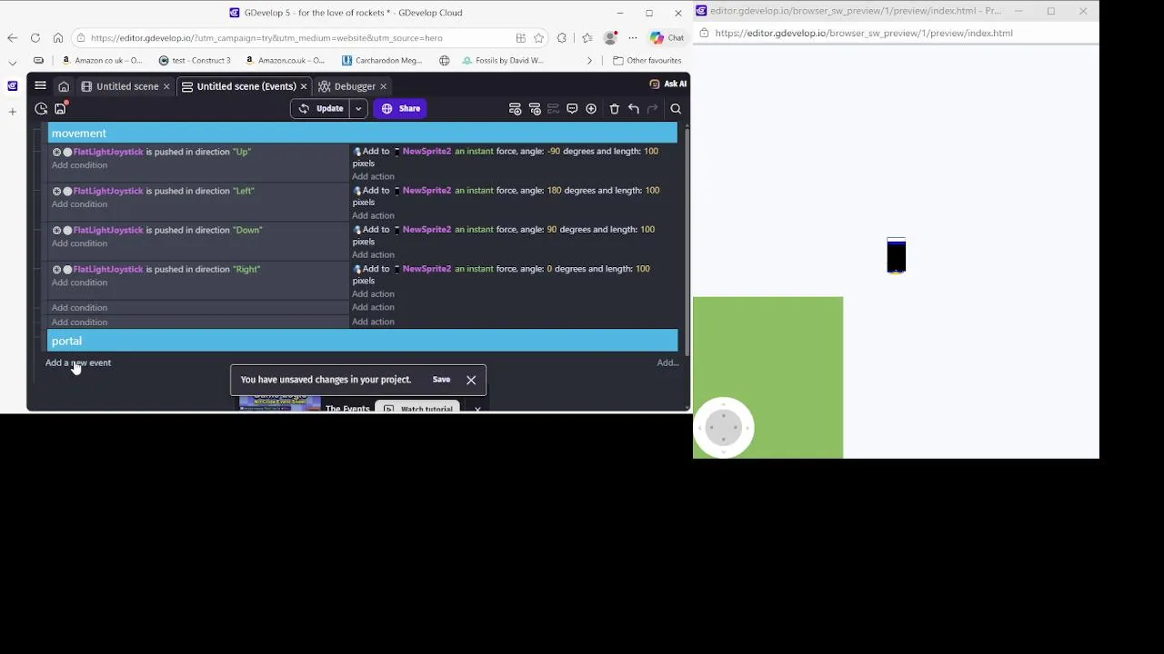Click the Update preview button
The image size is (1164, 654).
pos(322,109)
